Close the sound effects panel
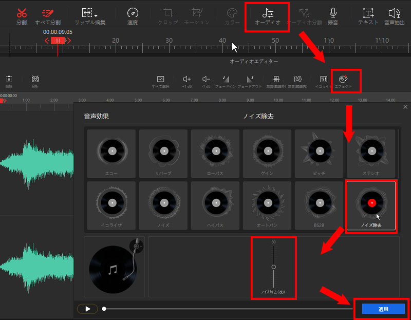This screenshot has height=320, width=411. point(405,107)
